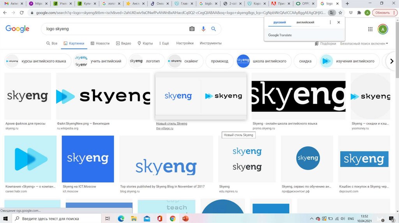The image size is (399, 223).
Task: Open Инструменты search tools
Action: pos(210,44)
